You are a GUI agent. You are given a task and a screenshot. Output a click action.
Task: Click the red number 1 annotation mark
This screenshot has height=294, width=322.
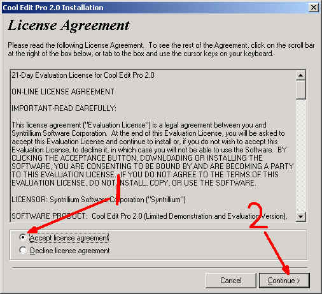coord(118,190)
